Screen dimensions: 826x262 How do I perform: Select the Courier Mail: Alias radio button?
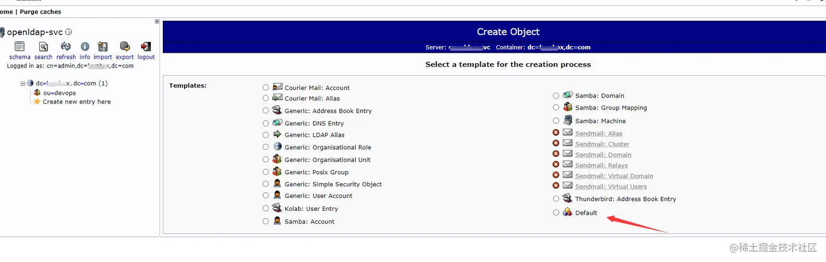265,98
